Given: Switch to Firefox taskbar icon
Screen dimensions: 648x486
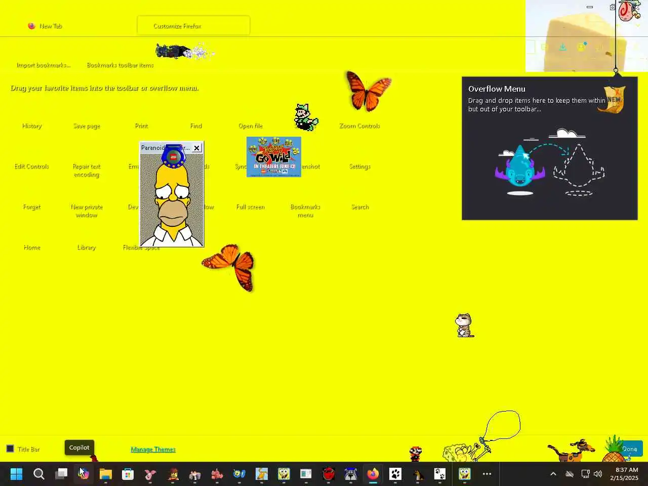Looking at the screenshot, I should coord(373,474).
